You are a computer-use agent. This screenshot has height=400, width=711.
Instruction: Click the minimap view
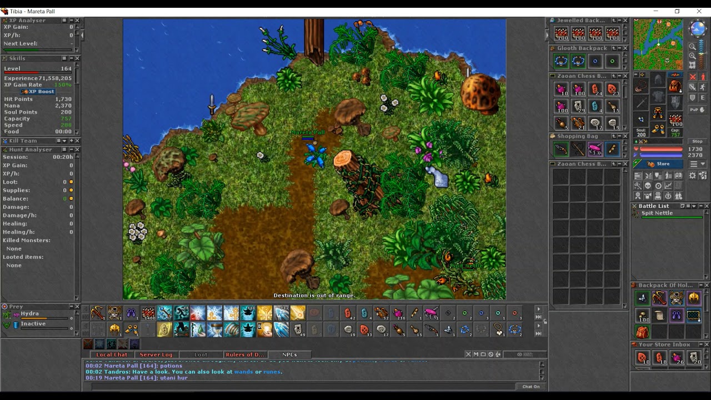[x=658, y=44]
